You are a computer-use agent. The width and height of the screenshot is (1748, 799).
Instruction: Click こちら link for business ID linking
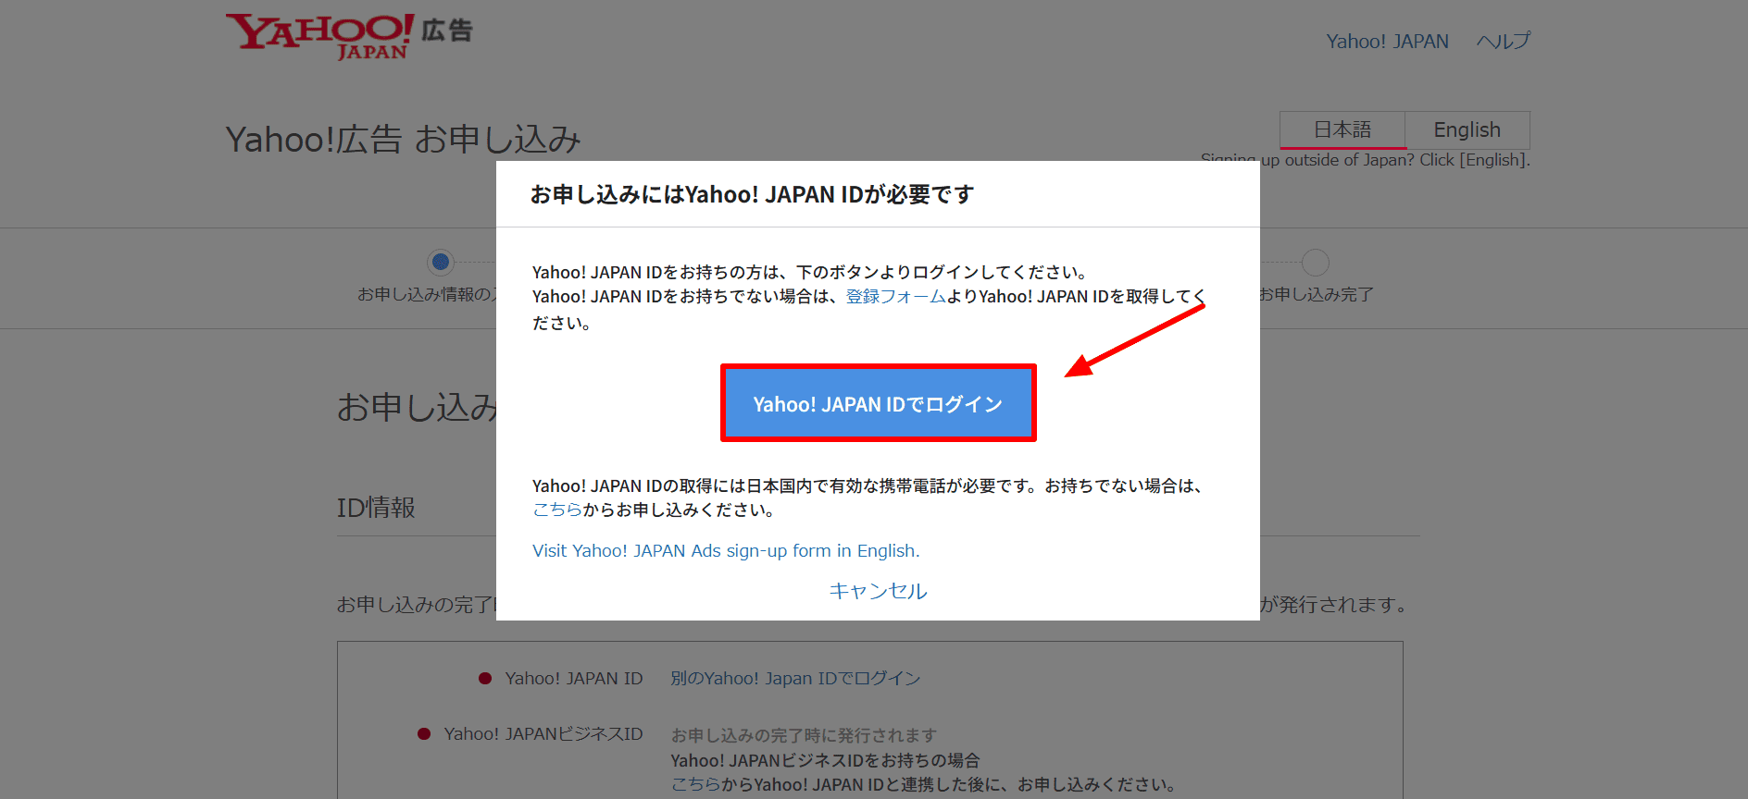point(695,784)
